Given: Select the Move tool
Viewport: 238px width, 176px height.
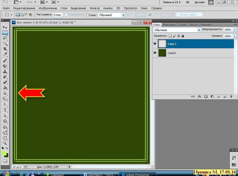Looking at the screenshot, I should (5, 27).
